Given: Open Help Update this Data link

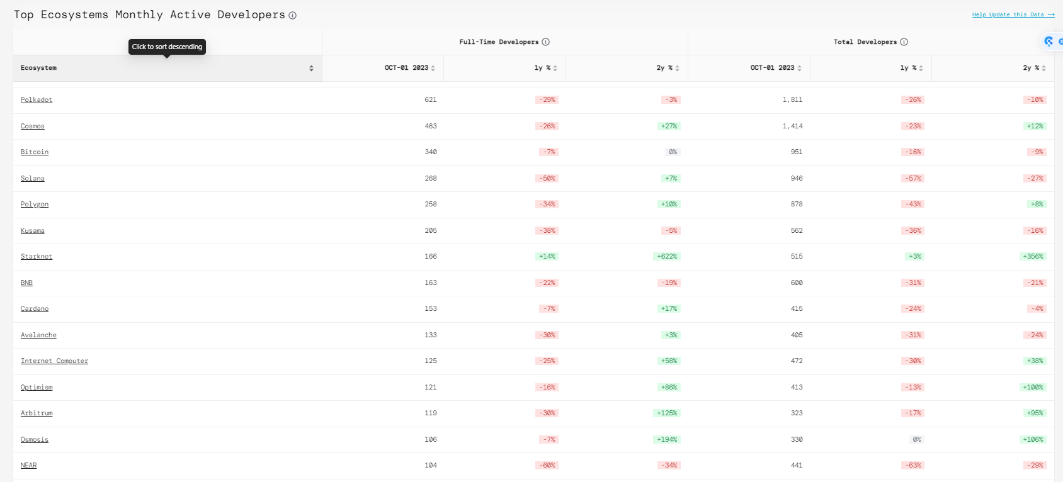Looking at the screenshot, I should pos(1013,14).
